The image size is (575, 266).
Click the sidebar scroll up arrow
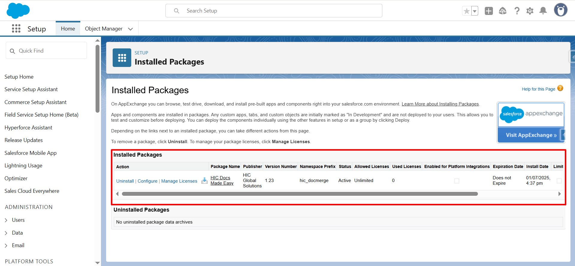click(97, 40)
